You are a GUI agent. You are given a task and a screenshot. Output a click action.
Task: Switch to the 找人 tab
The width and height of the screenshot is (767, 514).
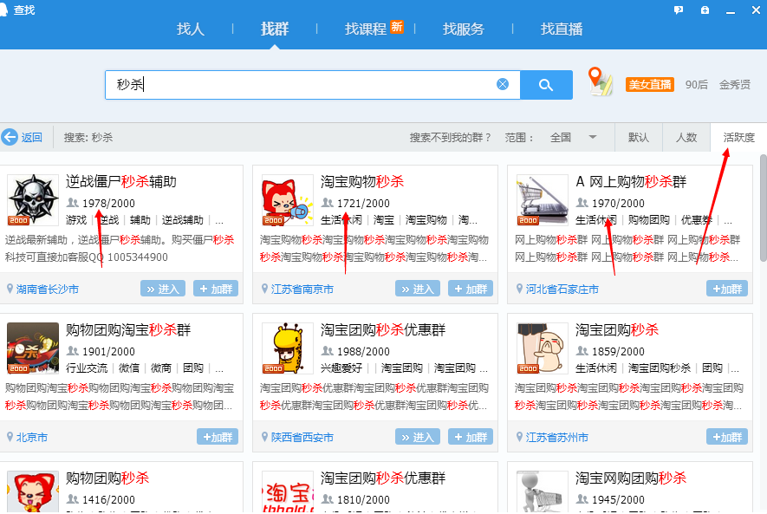[191, 29]
